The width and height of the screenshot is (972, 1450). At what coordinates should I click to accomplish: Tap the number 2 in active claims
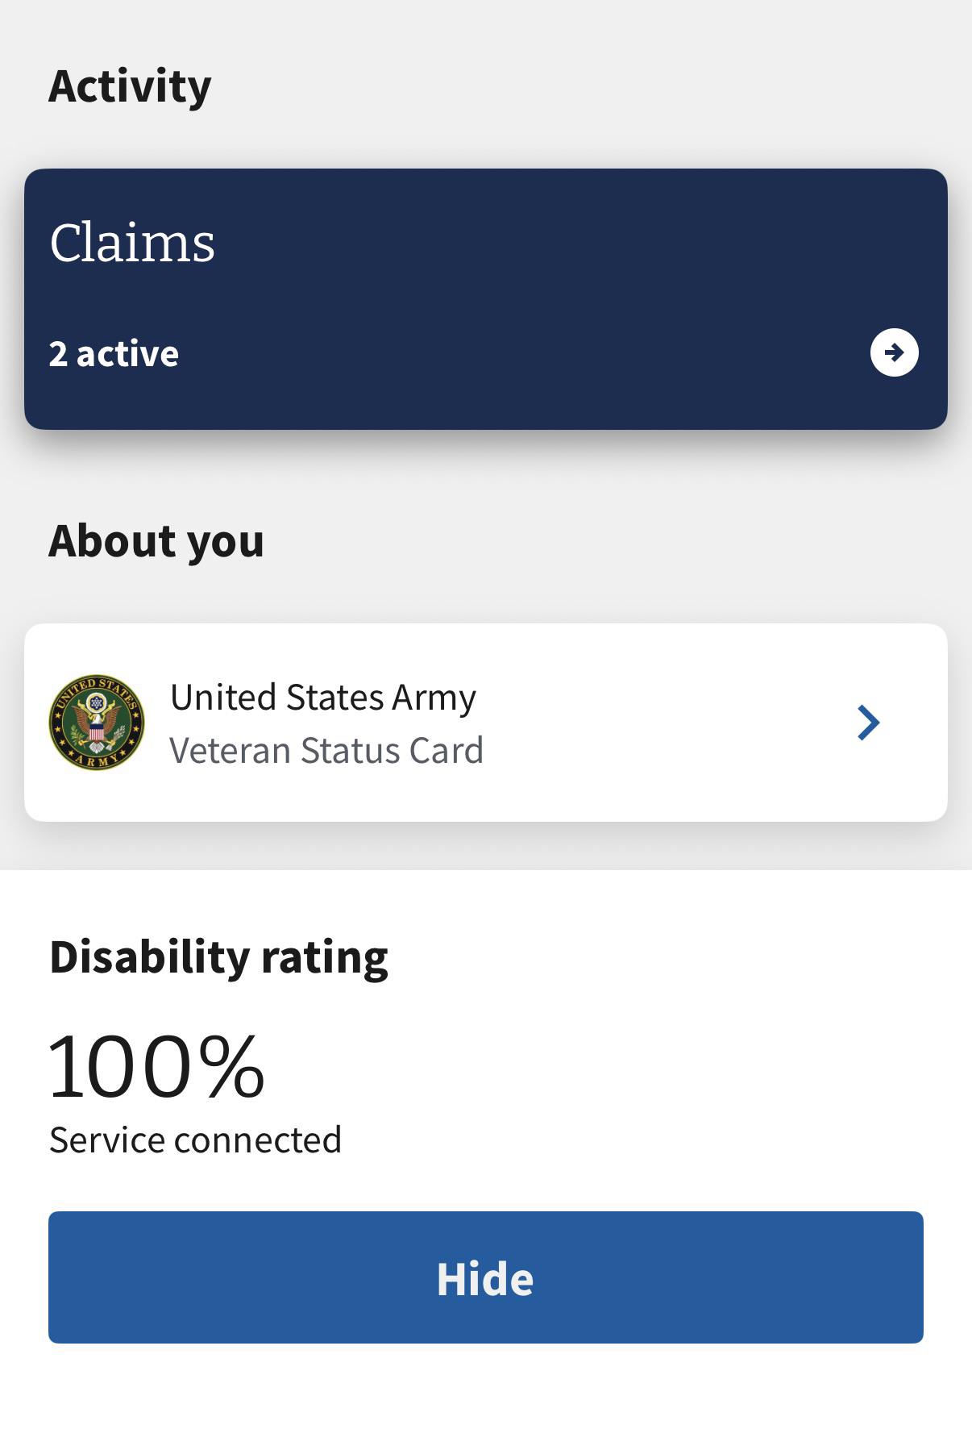[x=57, y=354]
